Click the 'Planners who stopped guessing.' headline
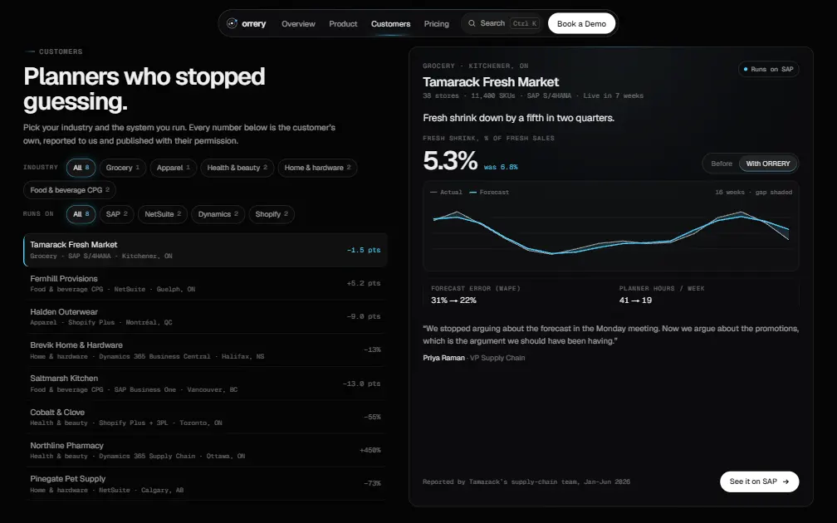Image resolution: width=837 pixels, height=523 pixels. pos(144,89)
